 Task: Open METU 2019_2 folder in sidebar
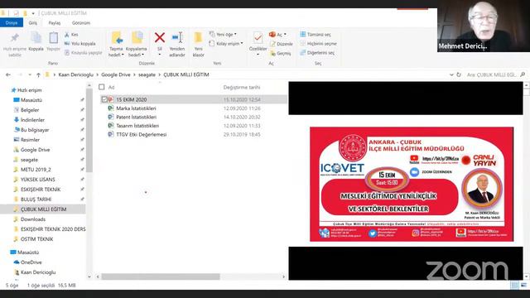pos(36,170)
